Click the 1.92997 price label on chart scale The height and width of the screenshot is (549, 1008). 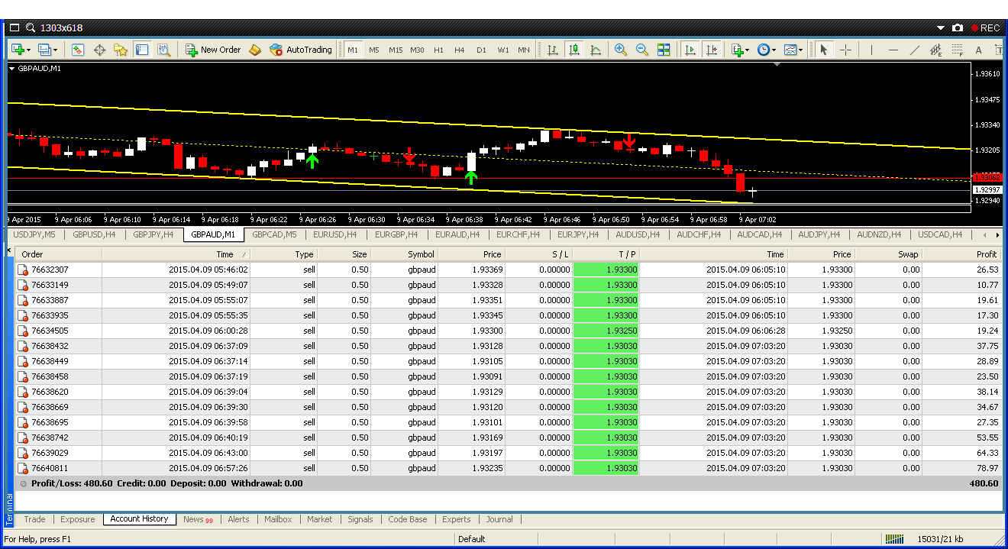pos(987,189)
